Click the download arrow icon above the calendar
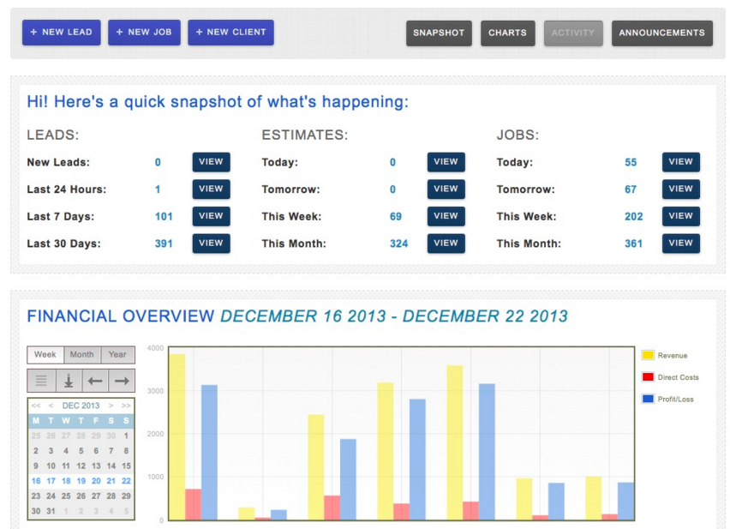Screen dimensions: 736x529 (69, 381)
